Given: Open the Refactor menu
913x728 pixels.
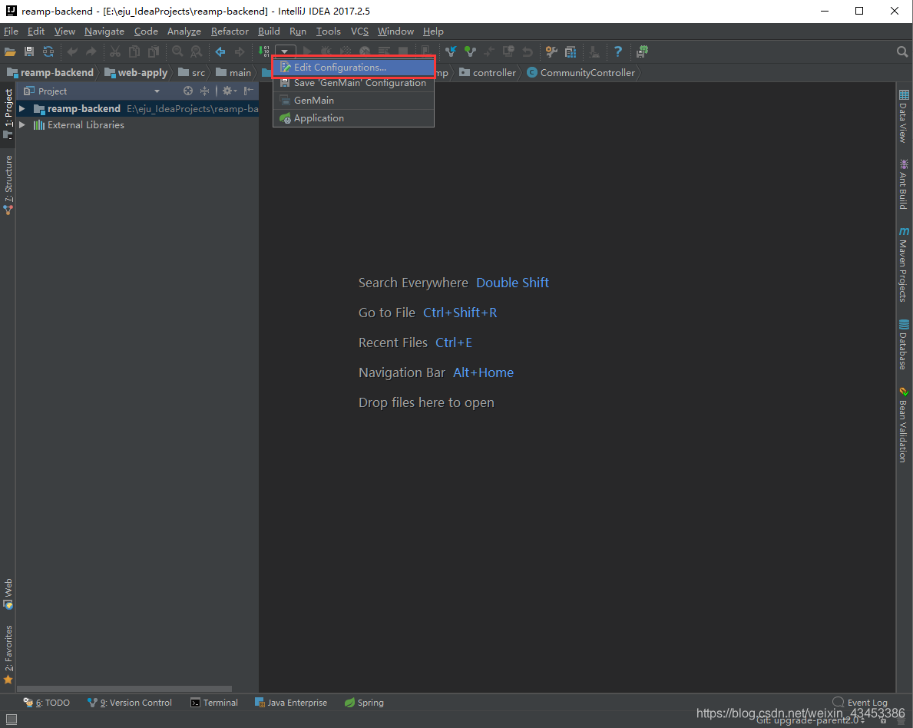Looking at the screenshot, I should pos(230,31).
